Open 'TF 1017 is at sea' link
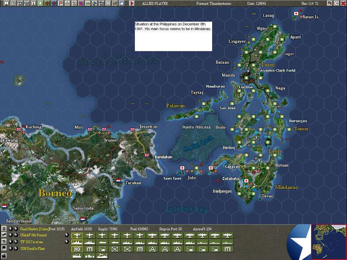 [32, 242]
